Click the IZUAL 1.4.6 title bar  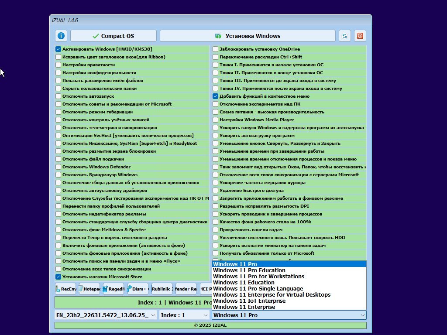[210, 20]
